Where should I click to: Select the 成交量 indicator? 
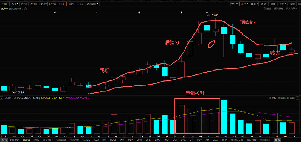coord(27,140)
